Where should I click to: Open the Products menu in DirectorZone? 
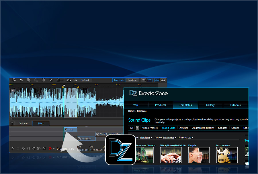161,105
